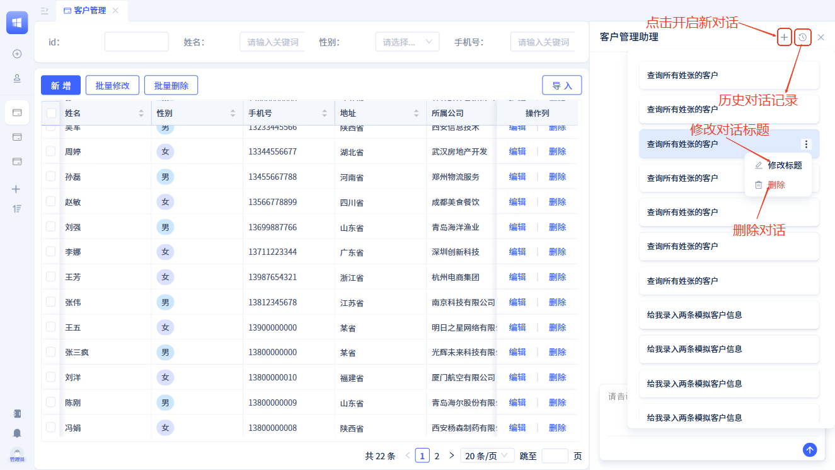The image size is (835, 470).
Task: Sort the table by 性别 column
Action: click(x=233, y=114)
